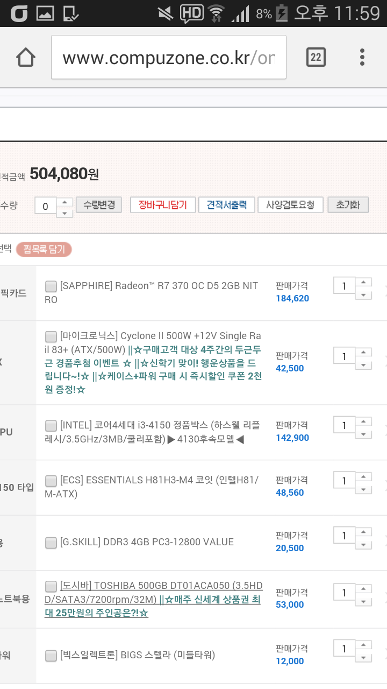This screenshot has width=387, height=689.
Task: Tap the muted sound status icon
Action: 166,13
